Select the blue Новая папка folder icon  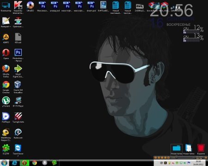coord(177,149)
